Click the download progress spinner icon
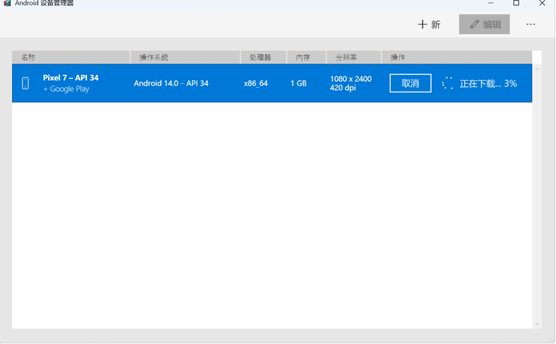 [448, 84]
